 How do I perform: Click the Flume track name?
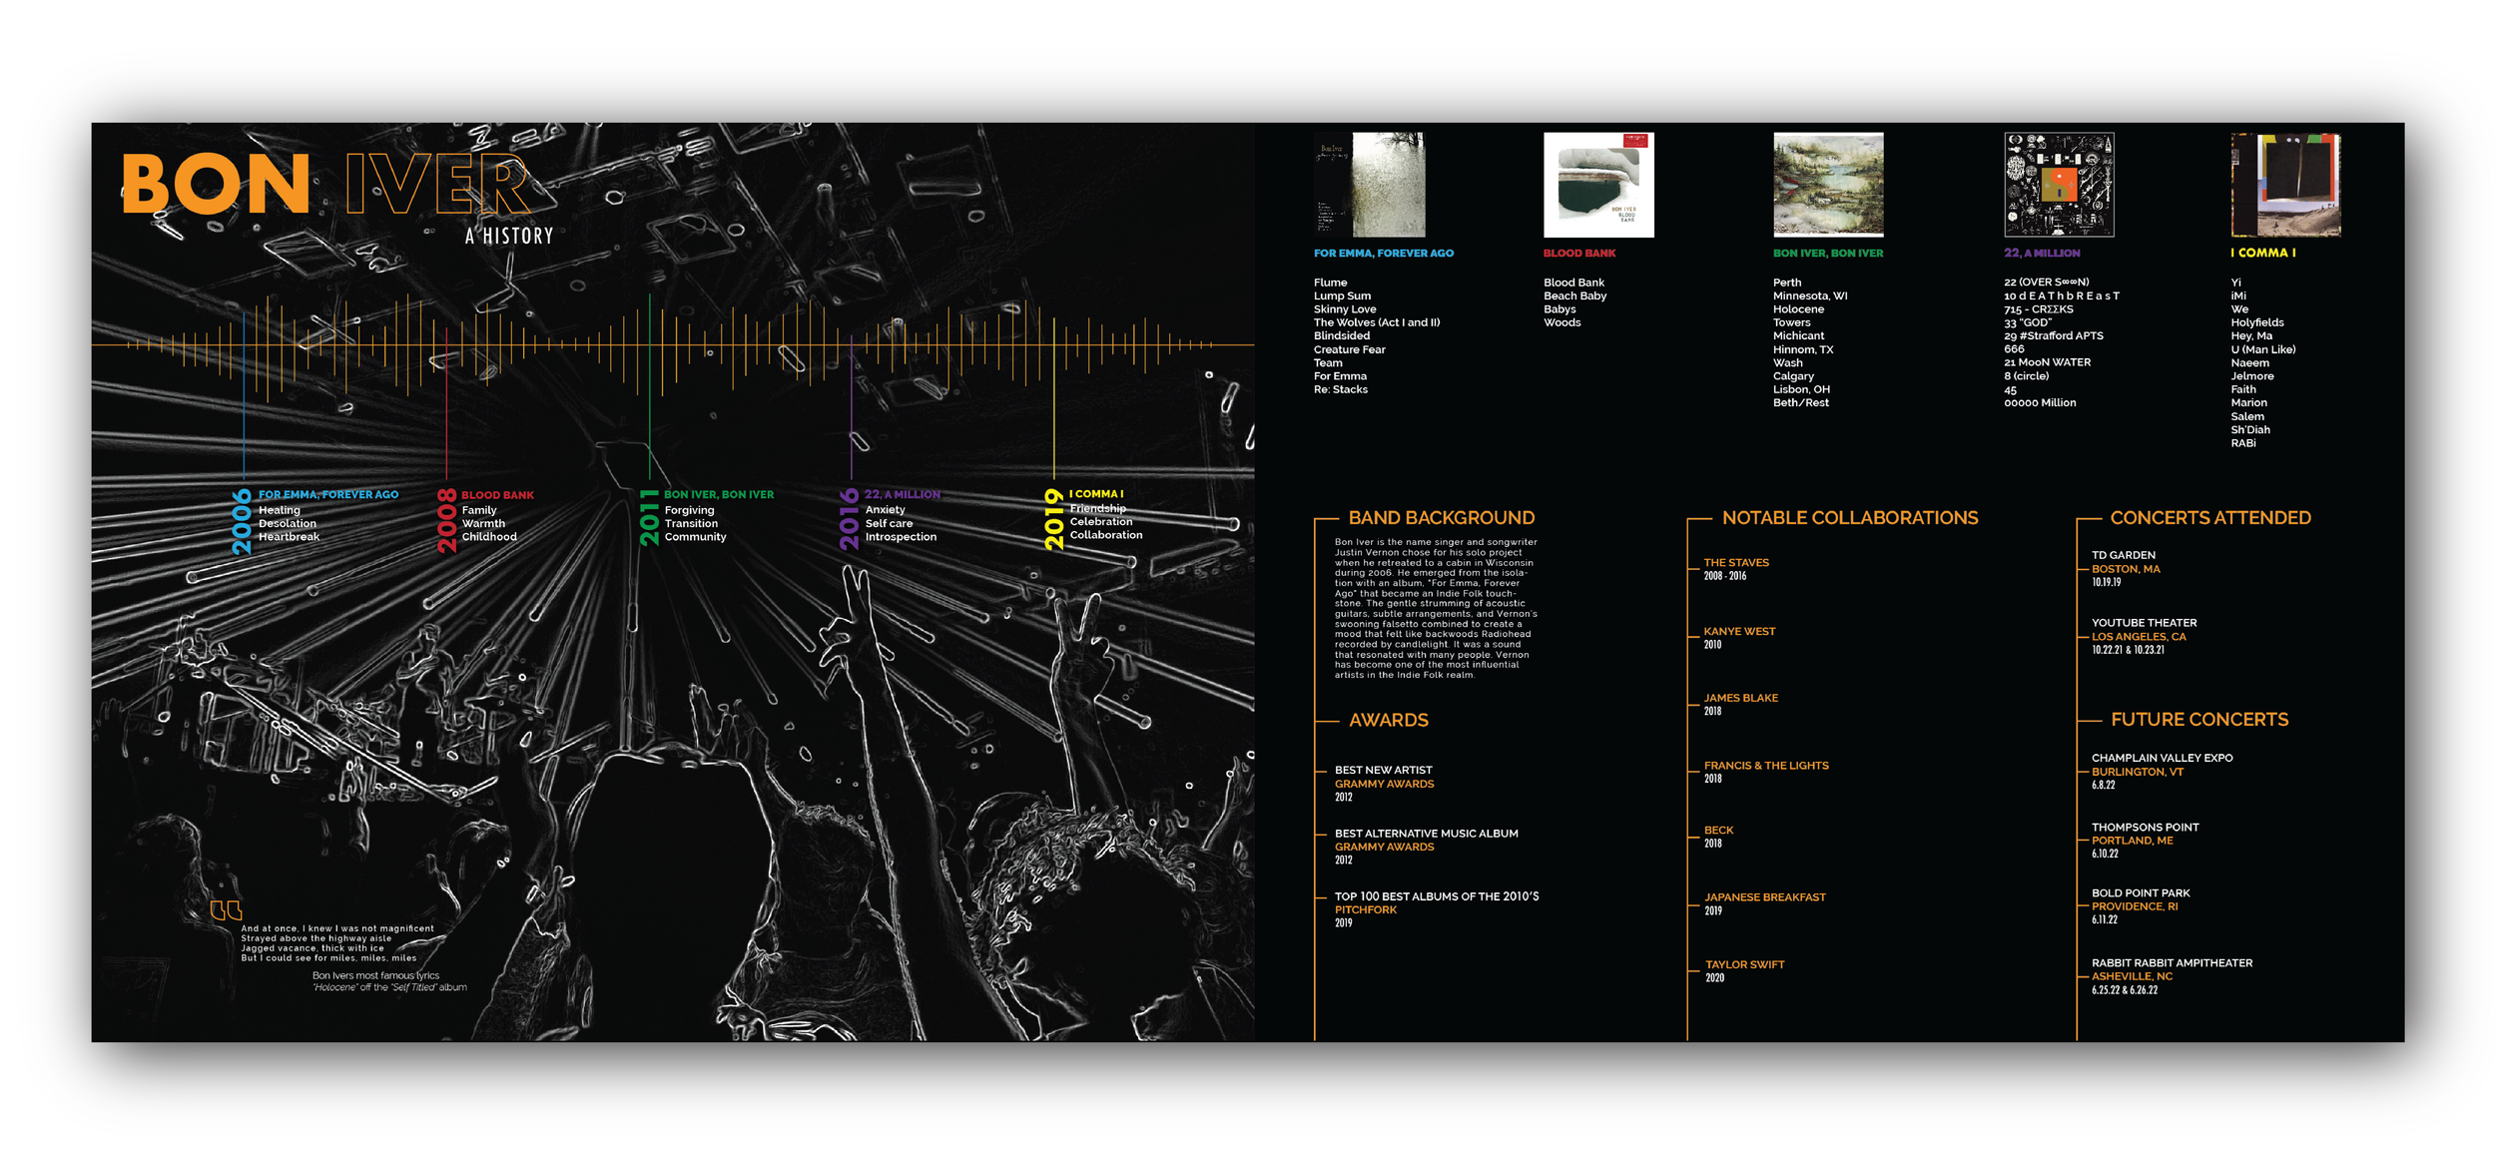(x=1330, y=283)
